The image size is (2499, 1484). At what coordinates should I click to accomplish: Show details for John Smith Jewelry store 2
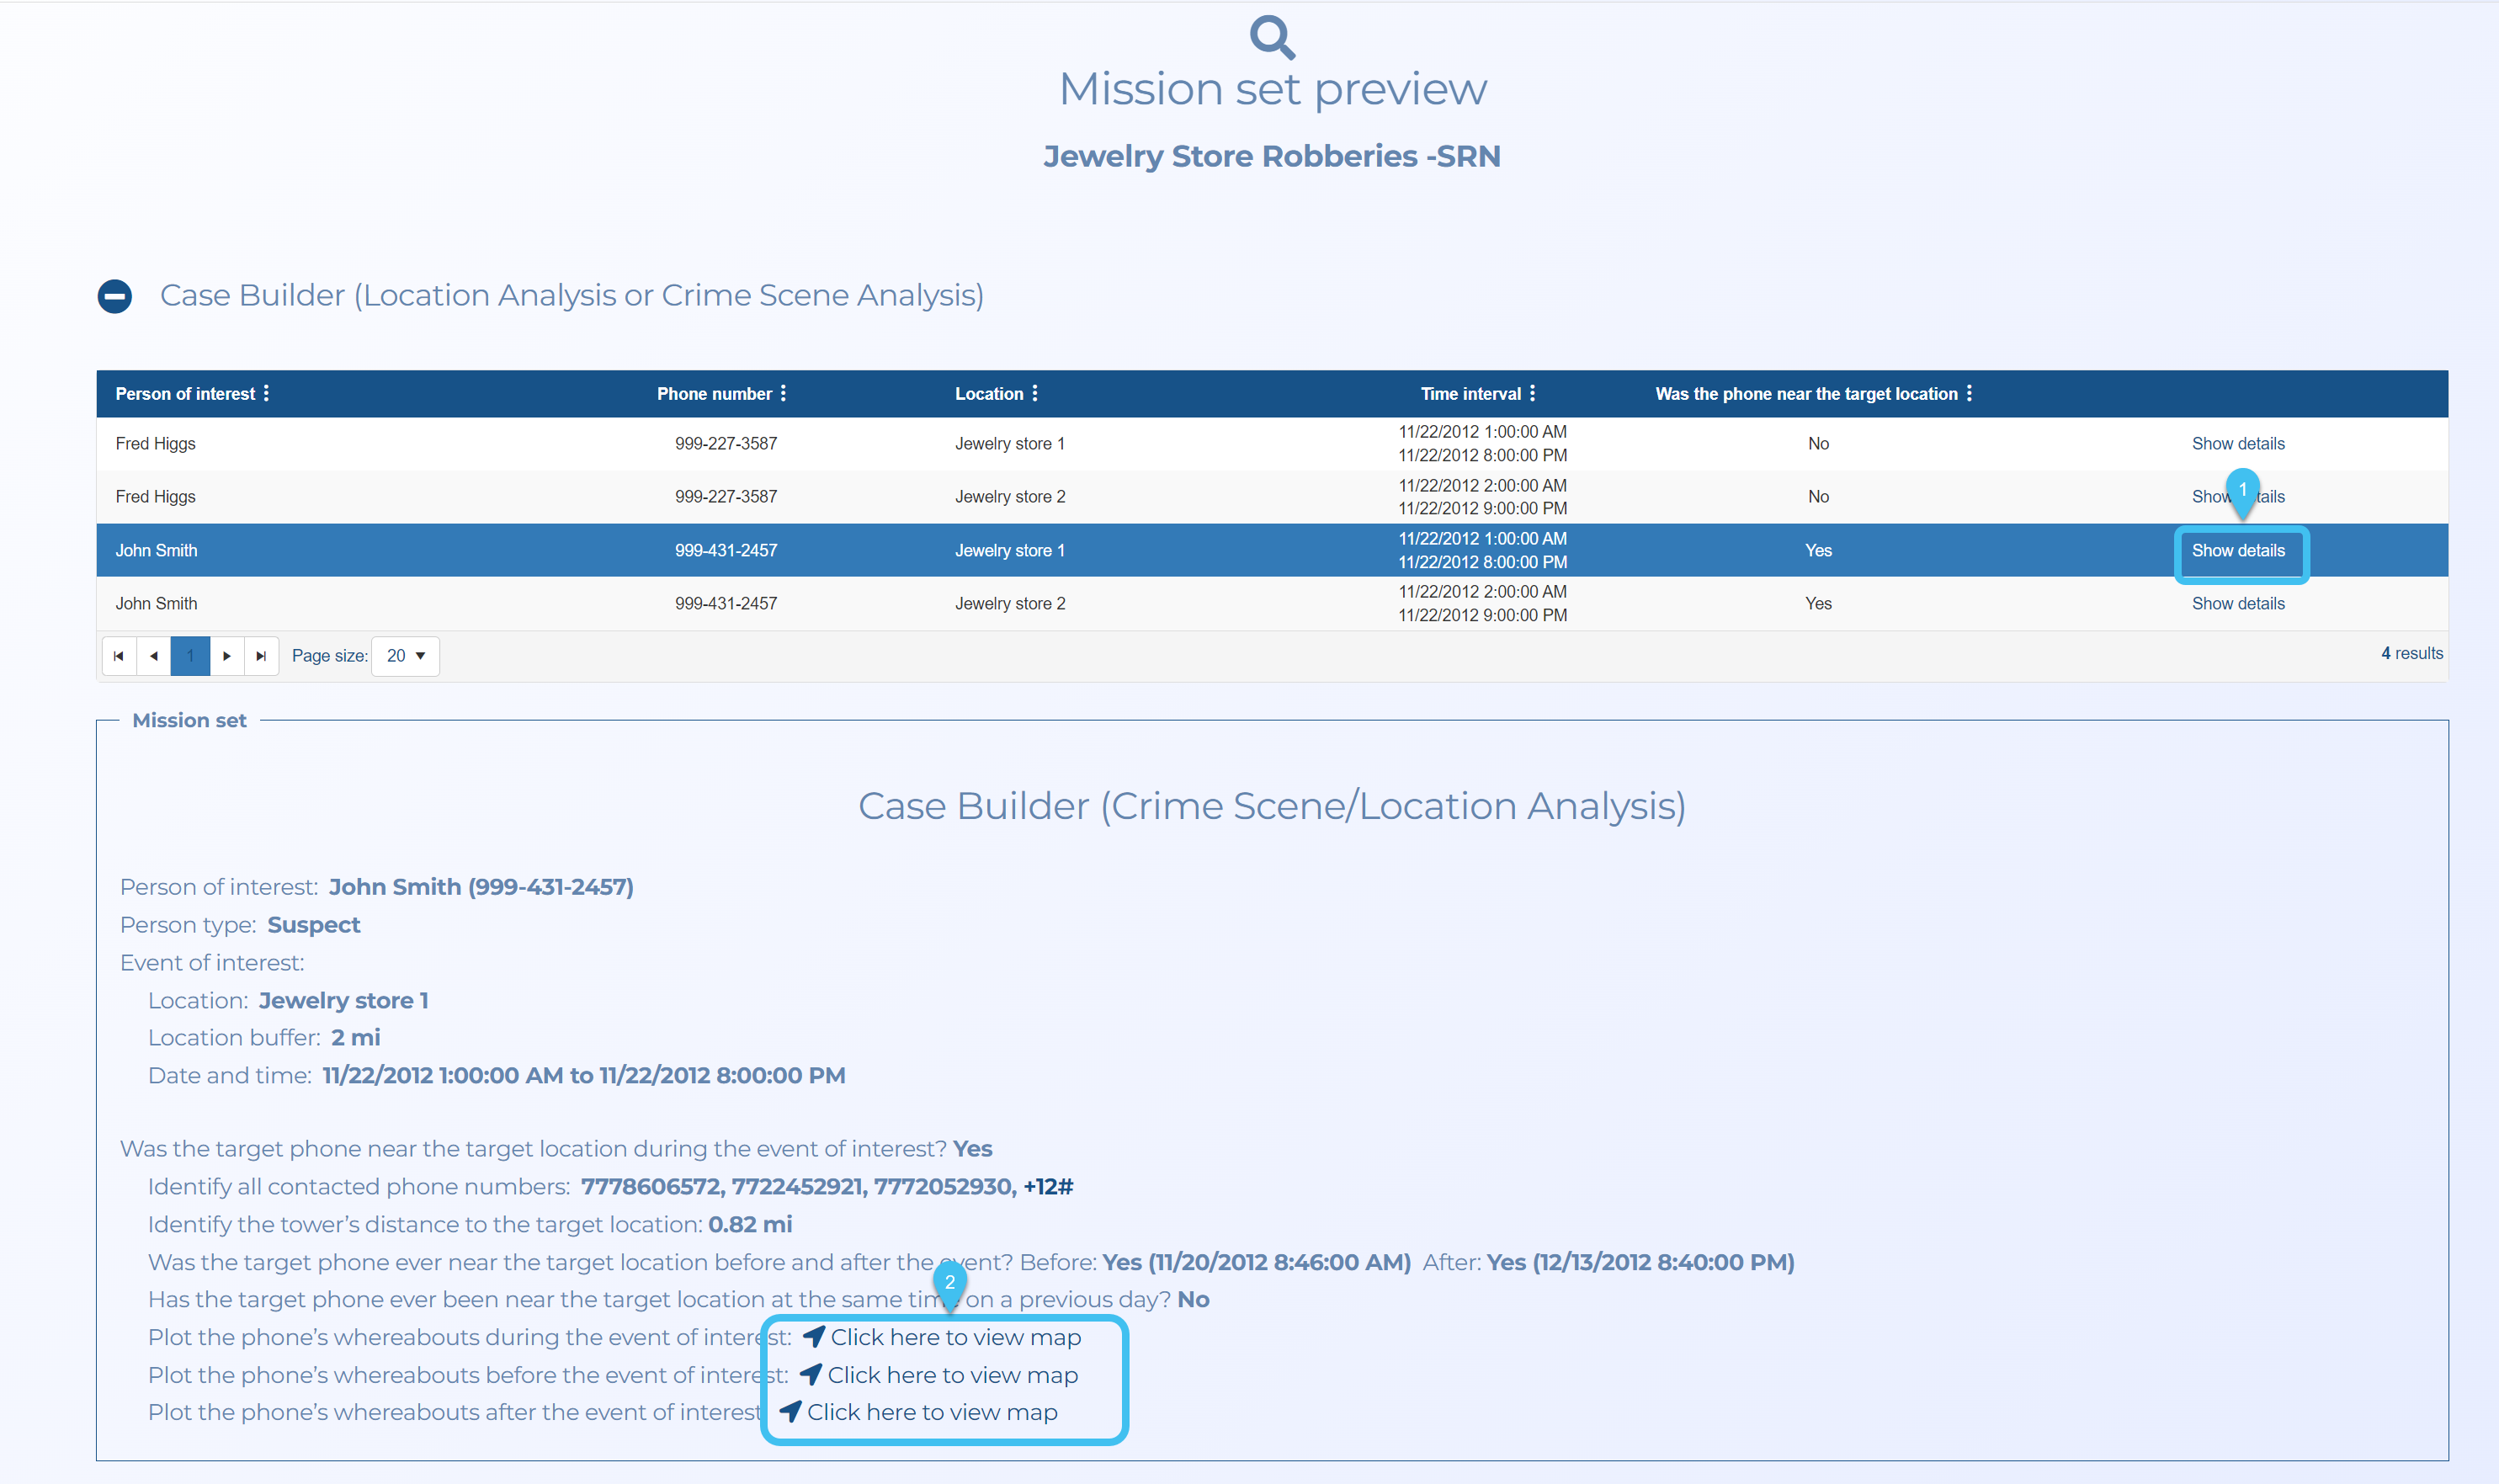pyautogui.click(x=2237, y=604)
